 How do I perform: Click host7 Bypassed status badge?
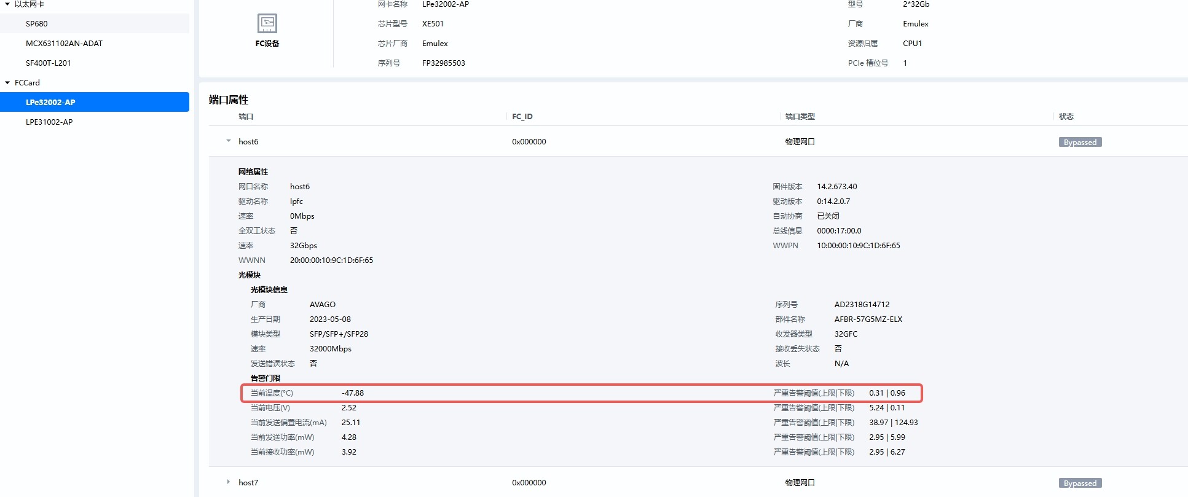[1080, 483]
